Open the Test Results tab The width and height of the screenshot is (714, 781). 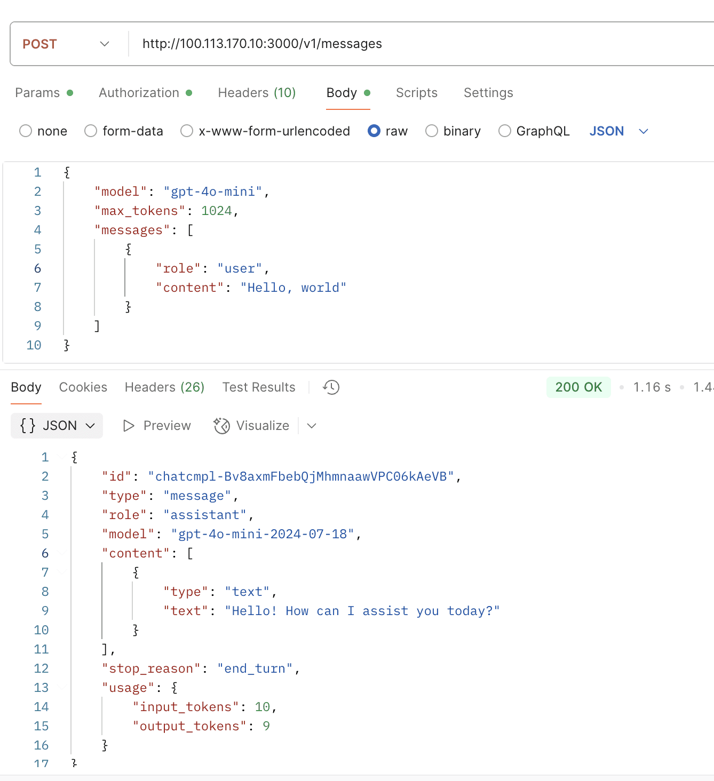(x=259, y=387)
